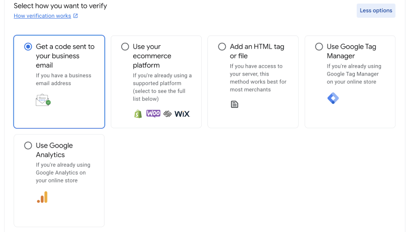The image size is (418, 232).
Task: Click the email envelope verification icon
Action: pos(43,100)
